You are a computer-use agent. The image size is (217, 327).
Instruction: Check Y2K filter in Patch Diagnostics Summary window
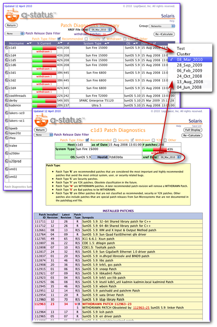coord(125,39)
